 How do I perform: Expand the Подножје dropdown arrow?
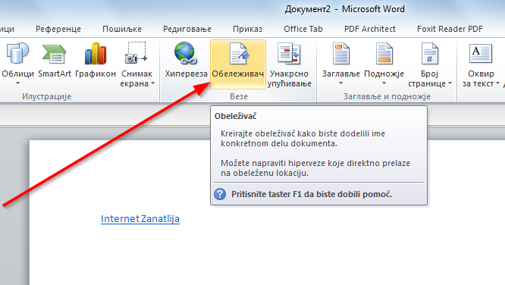(384, 83)
